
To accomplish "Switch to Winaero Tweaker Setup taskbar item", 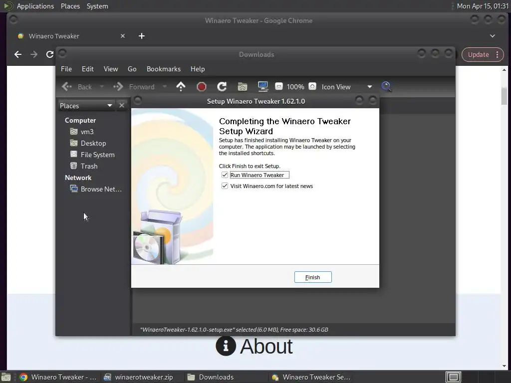I will coord(311,377).
